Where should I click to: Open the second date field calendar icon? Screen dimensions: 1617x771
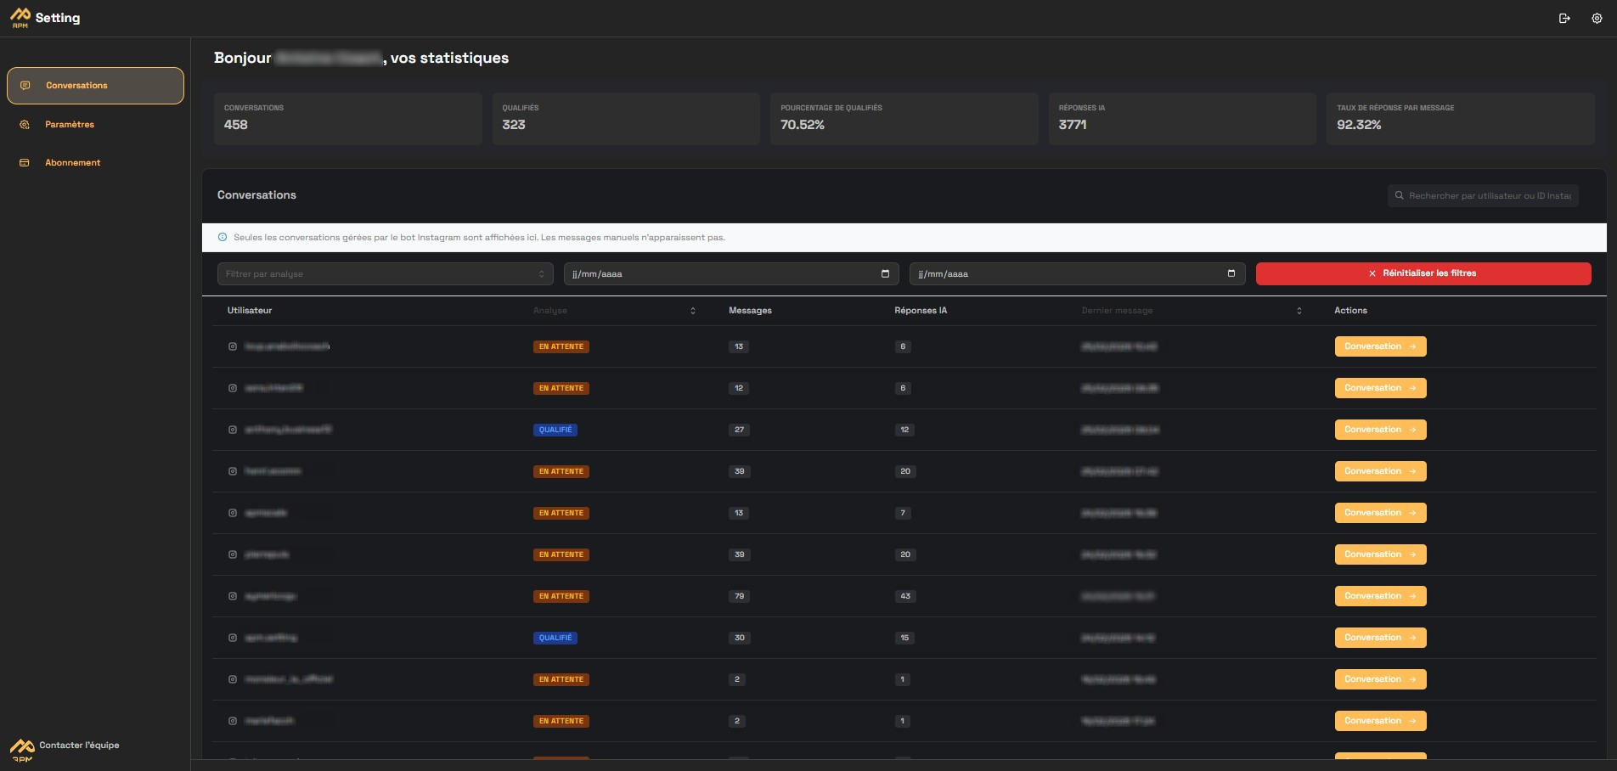pyautogui.click(x=1231, y=273)
